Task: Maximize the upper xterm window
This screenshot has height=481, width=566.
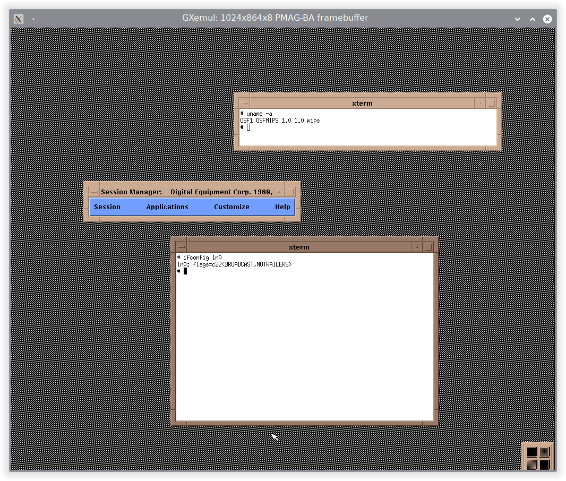Action: (x=491, y=103)
